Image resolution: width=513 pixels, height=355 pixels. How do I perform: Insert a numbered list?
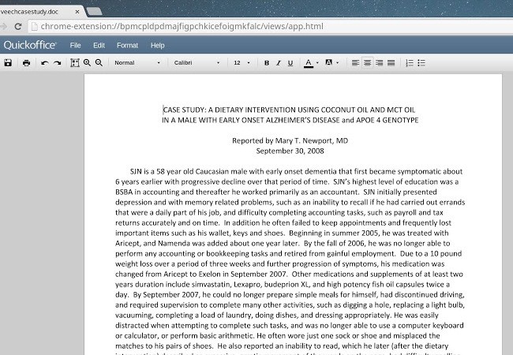[410, 63]
